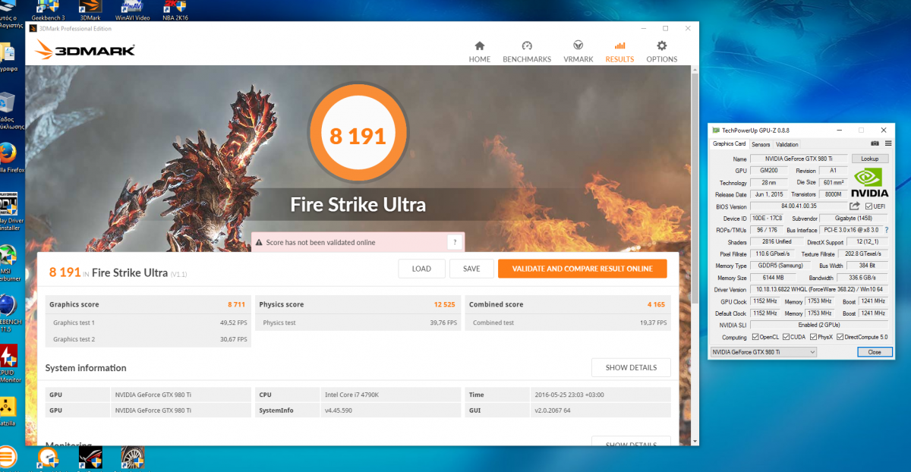
Task: Open the gauge-icon desktop shortcut at bottom
Action: [48, 457]
